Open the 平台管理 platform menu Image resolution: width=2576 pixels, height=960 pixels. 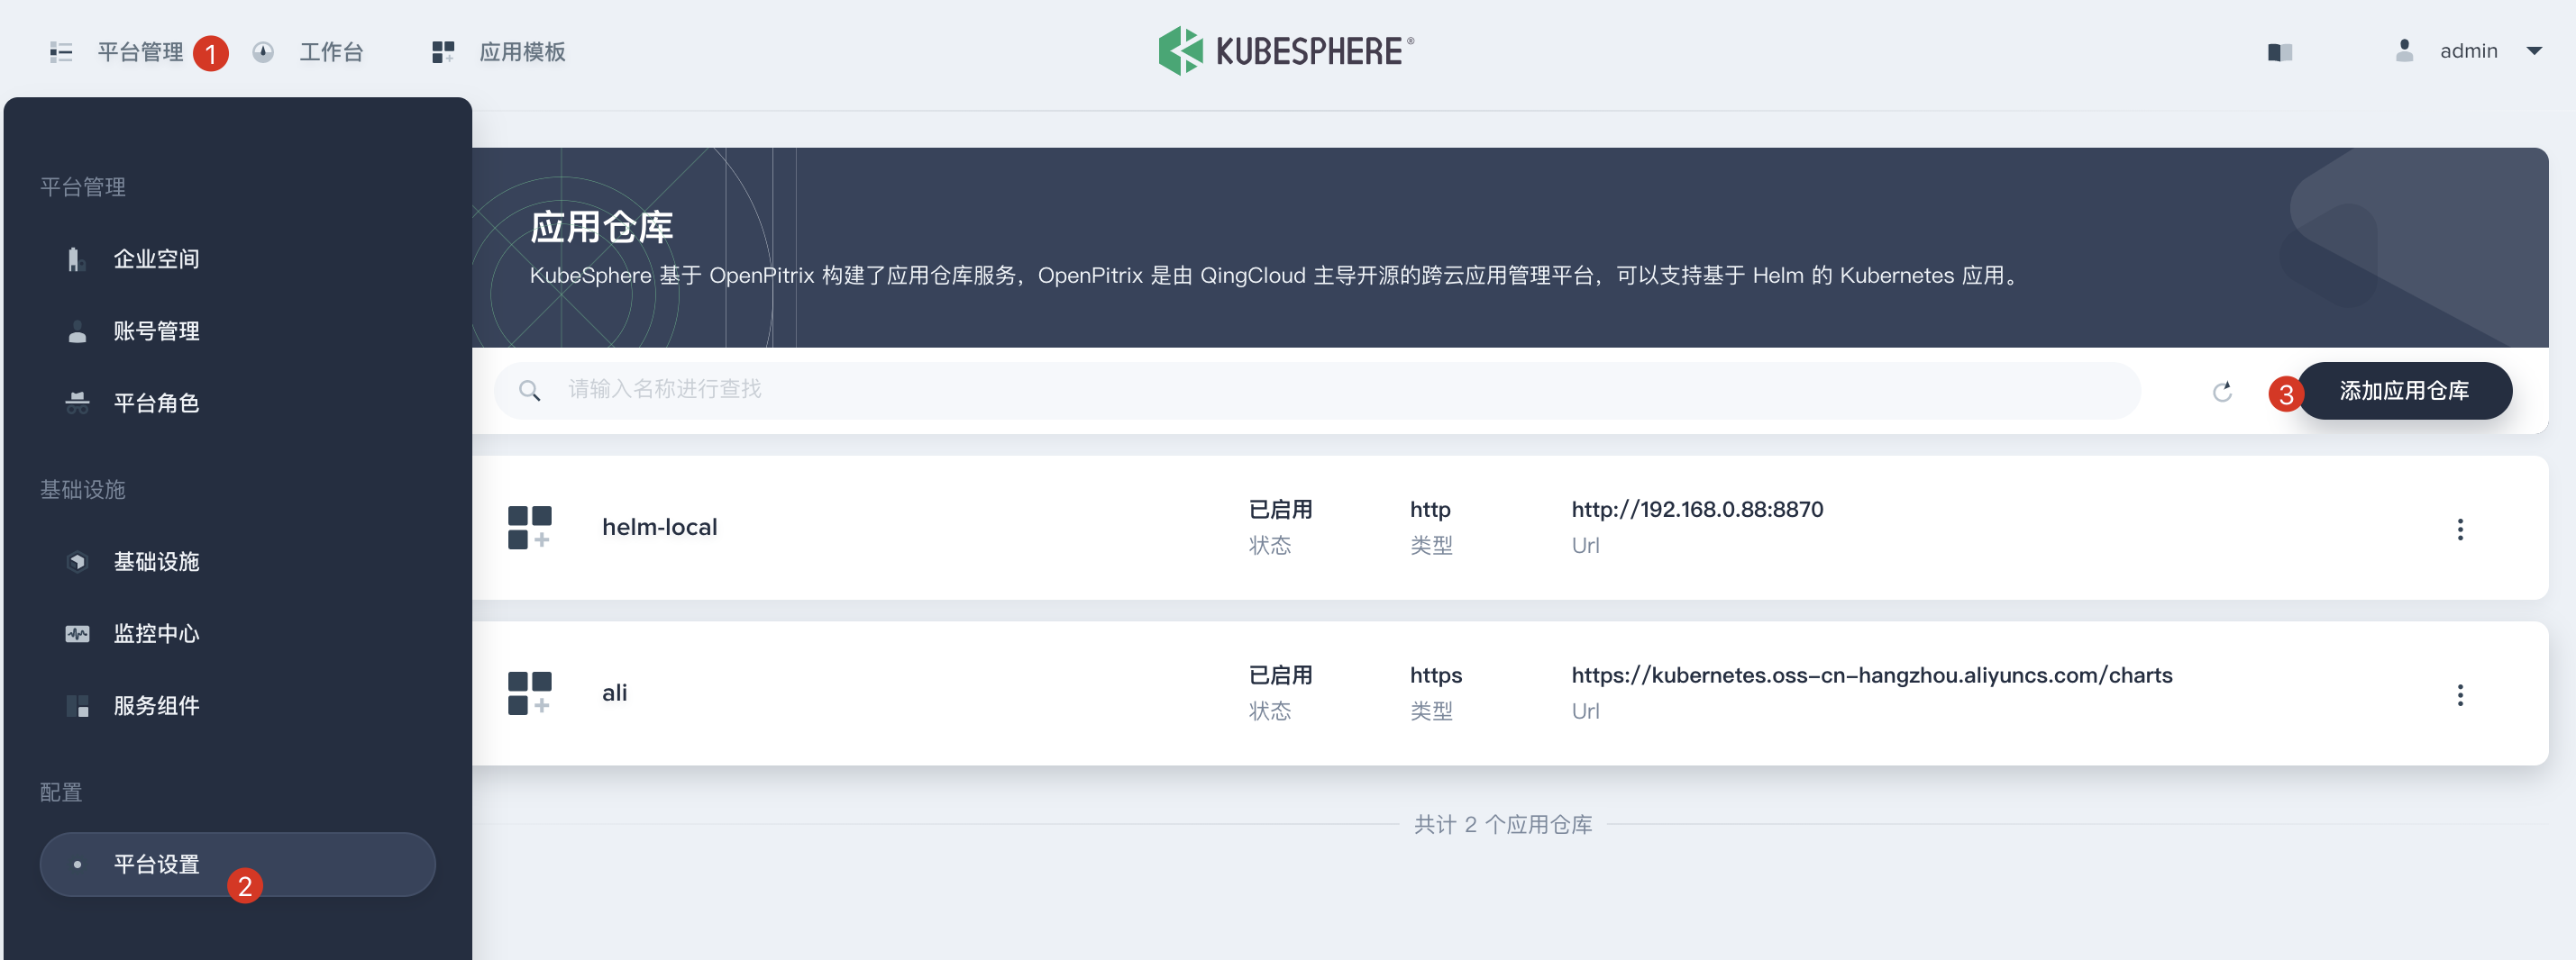[x=140, y=52]
